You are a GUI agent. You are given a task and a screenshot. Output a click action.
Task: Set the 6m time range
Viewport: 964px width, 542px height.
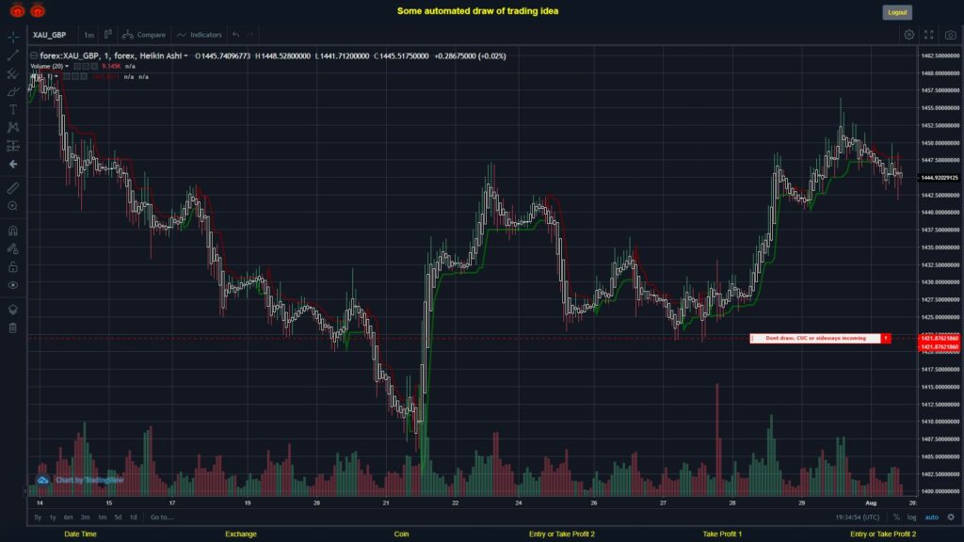[x=68, y=518]
